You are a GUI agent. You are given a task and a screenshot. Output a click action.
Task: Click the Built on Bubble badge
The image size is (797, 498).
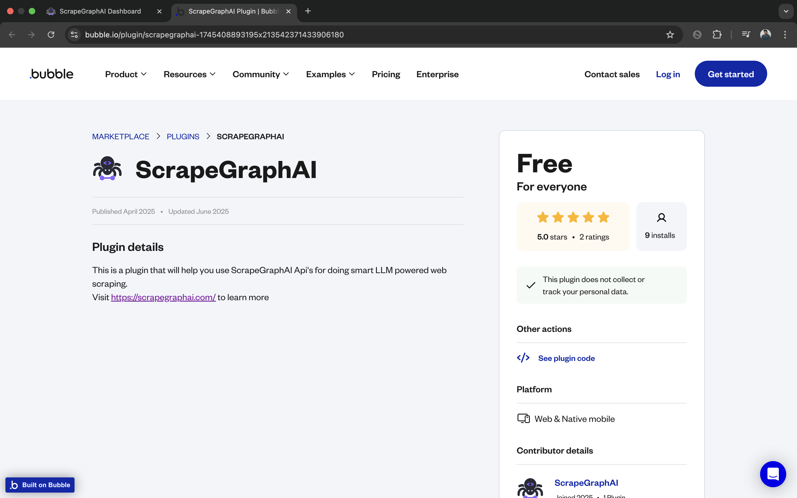click(x=40, y=485)
